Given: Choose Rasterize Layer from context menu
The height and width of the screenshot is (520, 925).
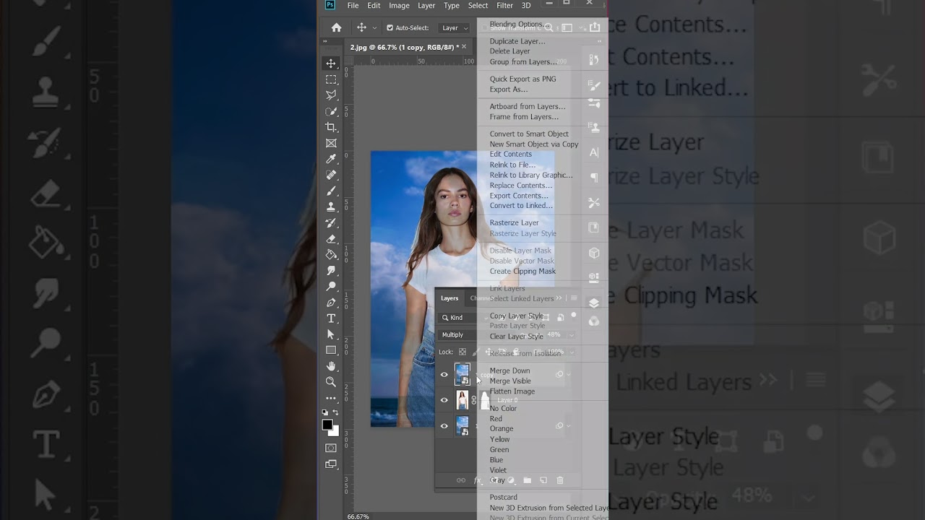Looking at the screenshot, I should tap(514, 222).
